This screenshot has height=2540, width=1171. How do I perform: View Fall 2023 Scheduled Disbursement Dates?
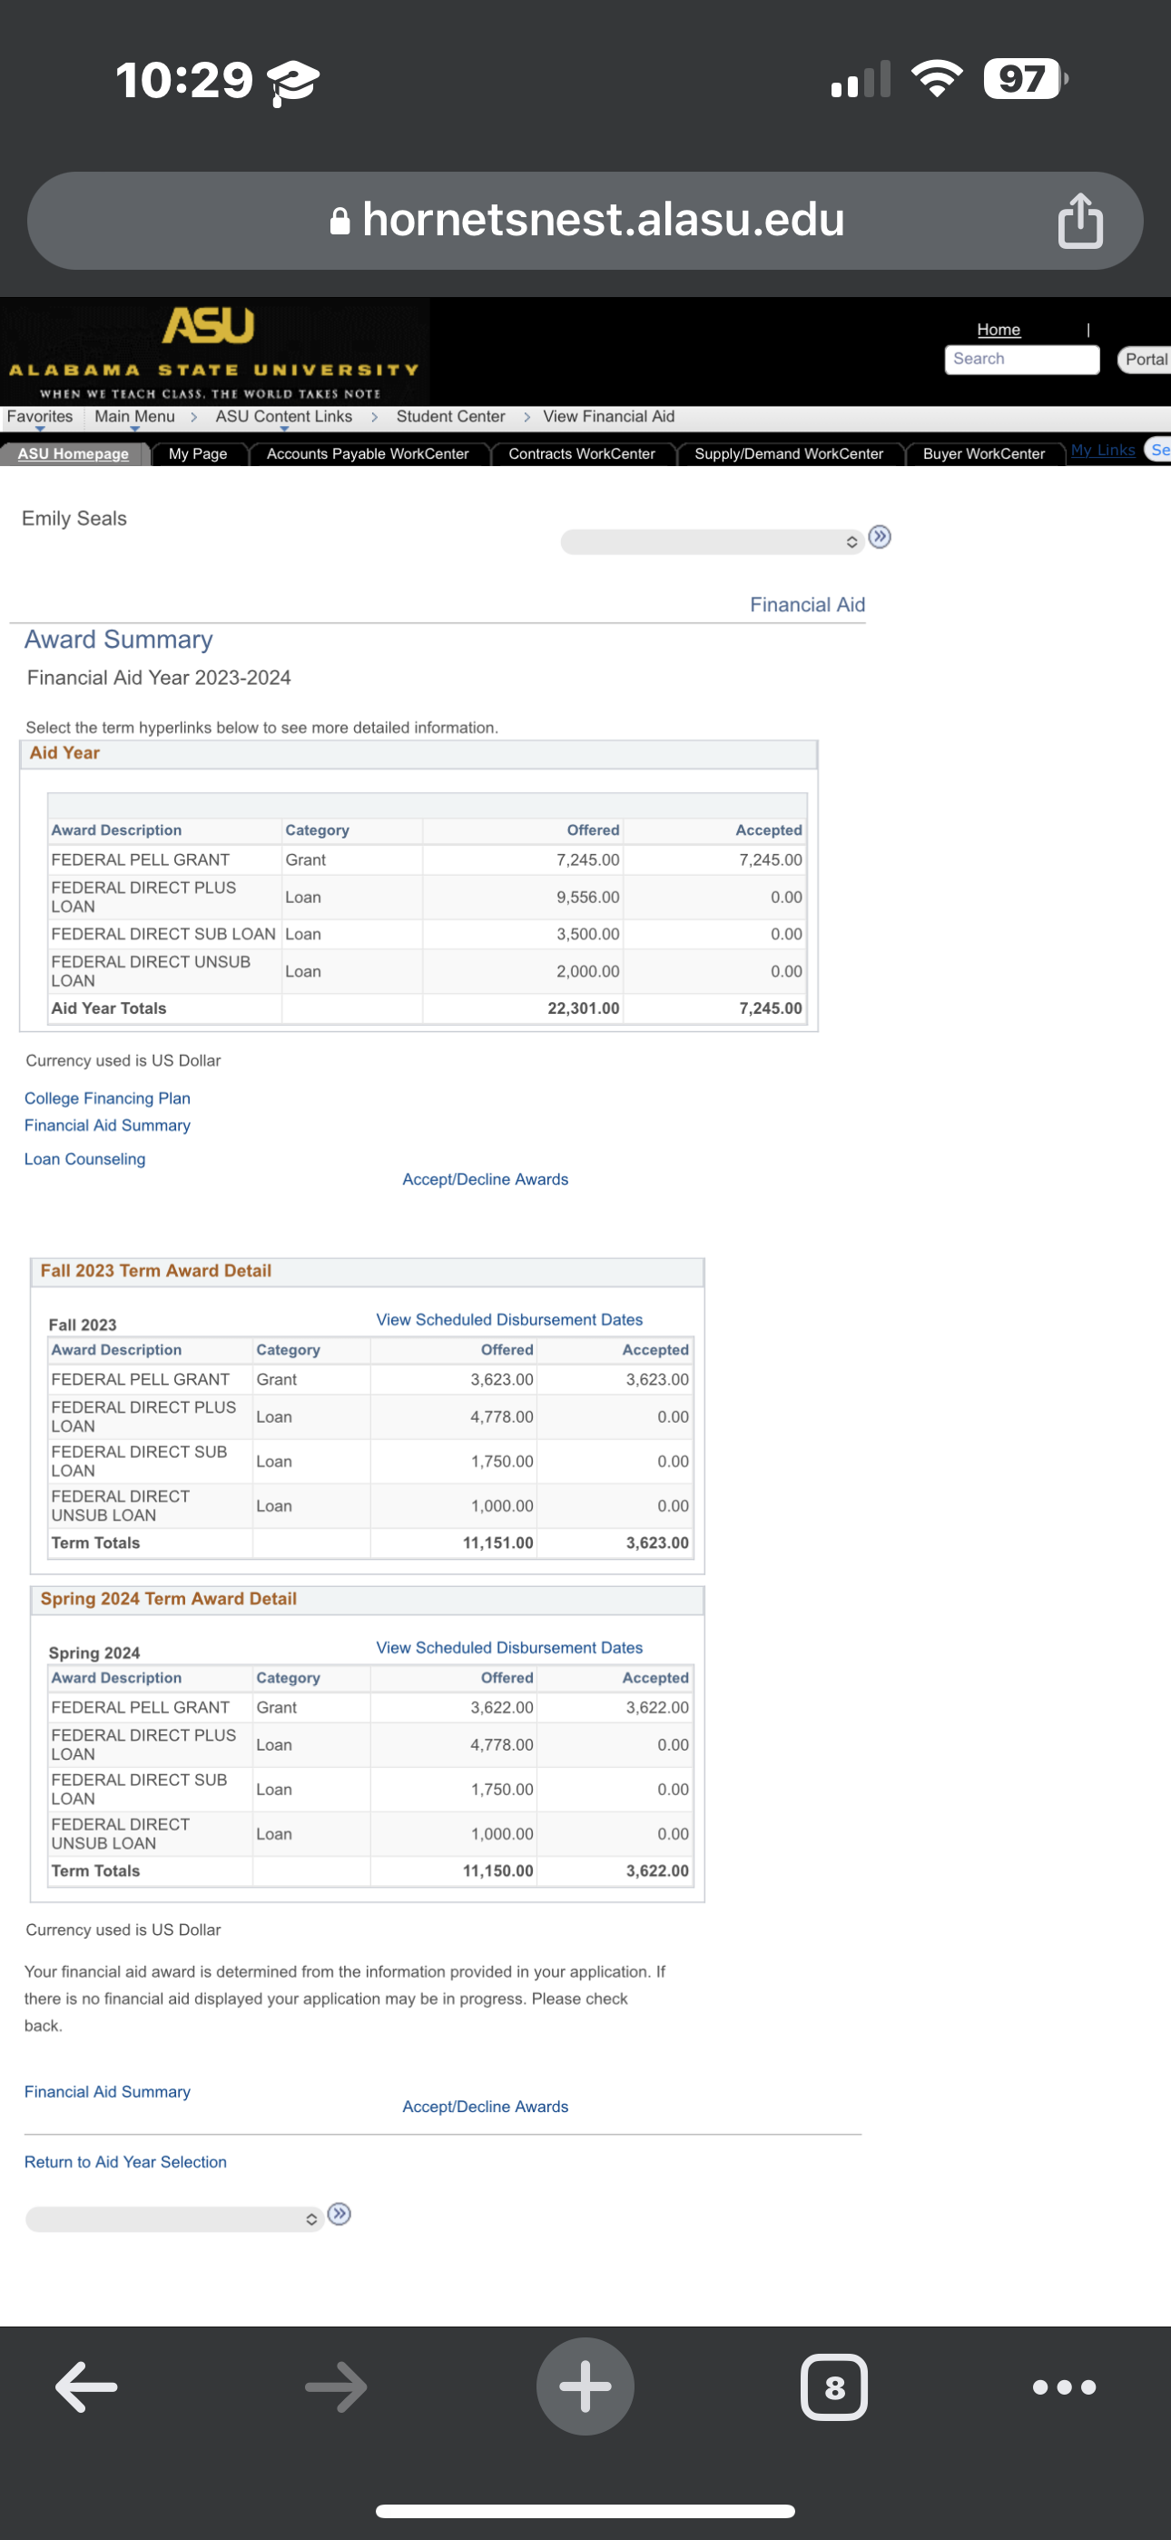point(508,1319)
